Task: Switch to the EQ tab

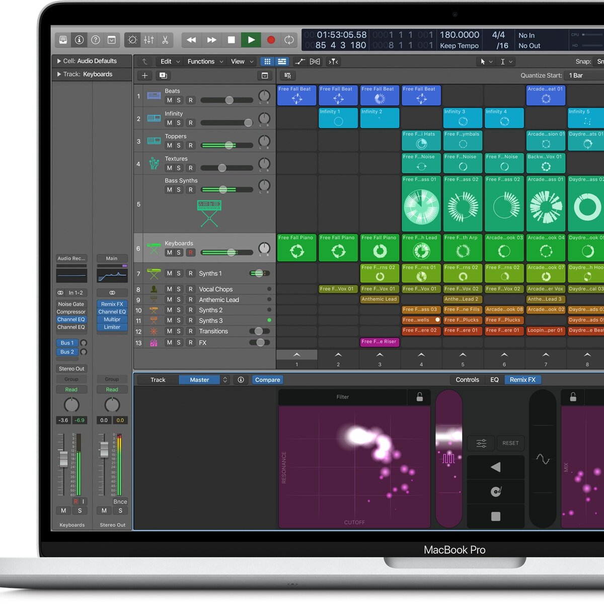Action: tap(494, 380)
